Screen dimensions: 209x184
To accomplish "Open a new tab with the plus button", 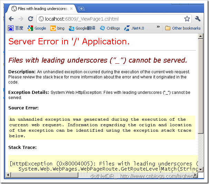I will (81, 9).
